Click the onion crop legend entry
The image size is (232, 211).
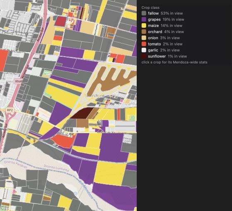[x=161, y=38]
